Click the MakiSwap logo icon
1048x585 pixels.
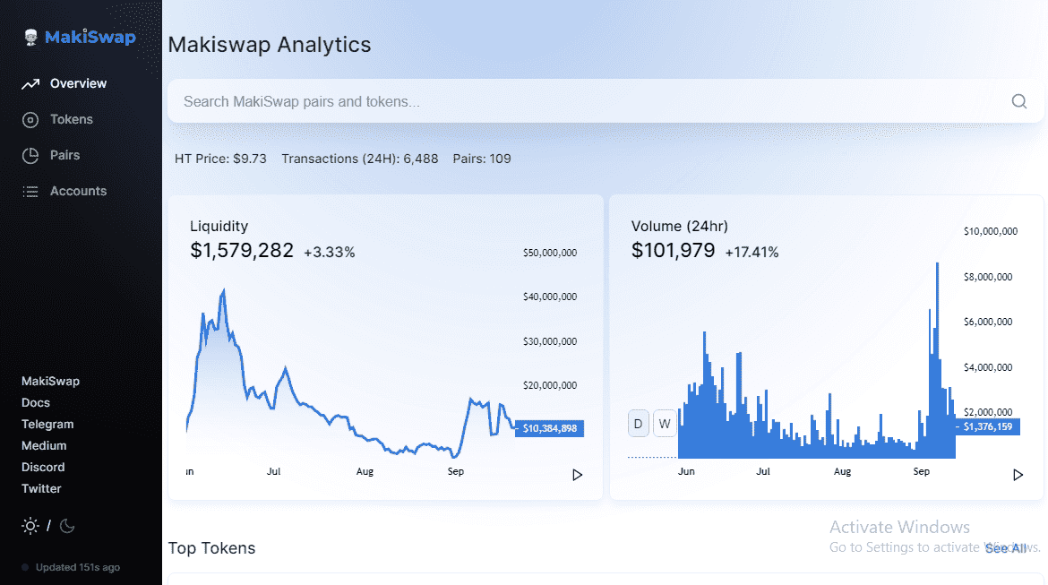tap(30, 38)
